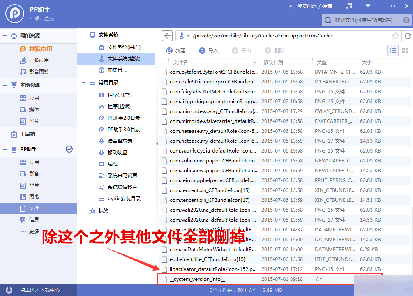This screenshot has height=296, width=413.
Task: Open 系统短信铃声 directory
Action: coord(118,187)
